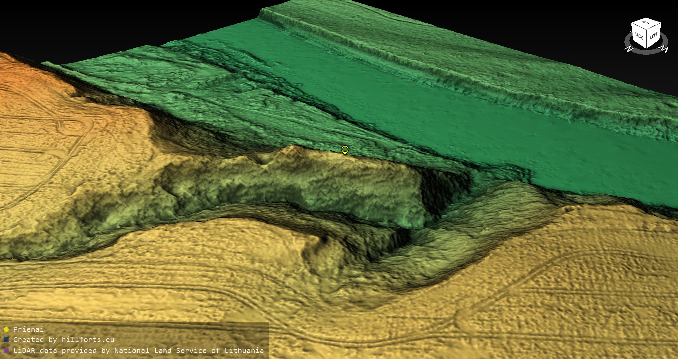Click the dark ravine right of the hillfort
The width and height of the screenshot is (678, 359).
(x=441, y=191)
